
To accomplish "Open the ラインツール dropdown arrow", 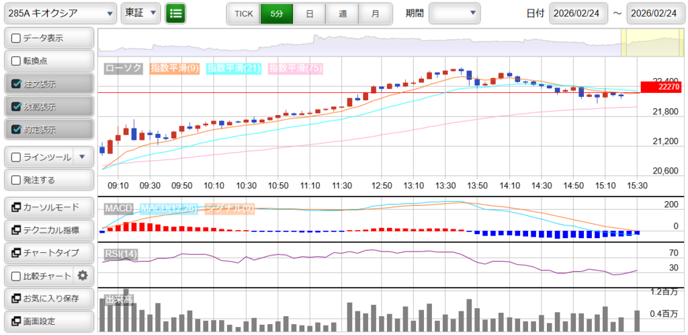I will tap(82, 157).
